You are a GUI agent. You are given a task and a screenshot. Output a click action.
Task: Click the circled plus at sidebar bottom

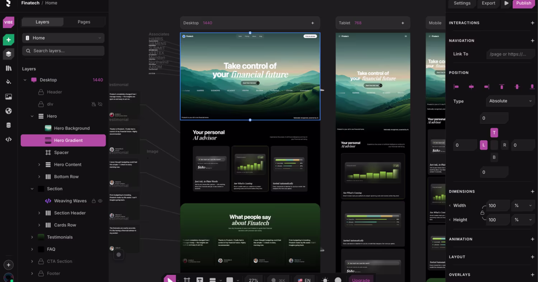pyautogui.click(x=9, y=265)
